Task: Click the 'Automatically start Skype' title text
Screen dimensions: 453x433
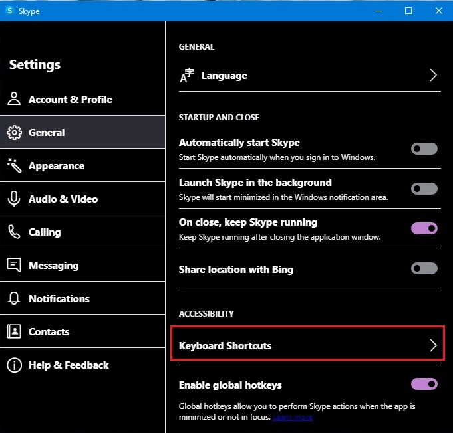Action: point(239,143)
